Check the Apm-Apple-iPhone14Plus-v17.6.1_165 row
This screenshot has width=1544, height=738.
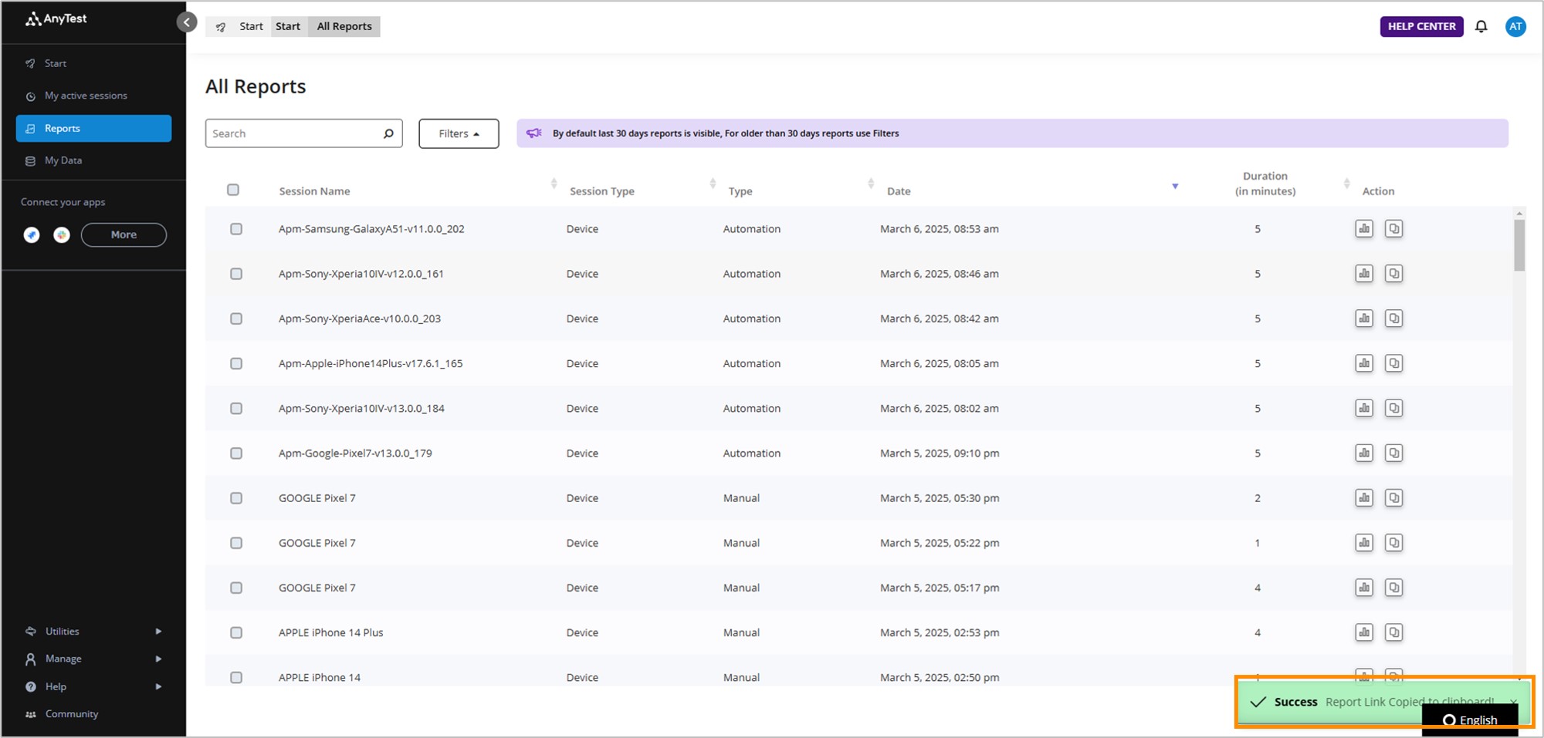[x=236, y=363]
